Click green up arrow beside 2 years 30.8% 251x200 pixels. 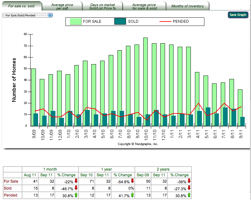tap(189, 195)
